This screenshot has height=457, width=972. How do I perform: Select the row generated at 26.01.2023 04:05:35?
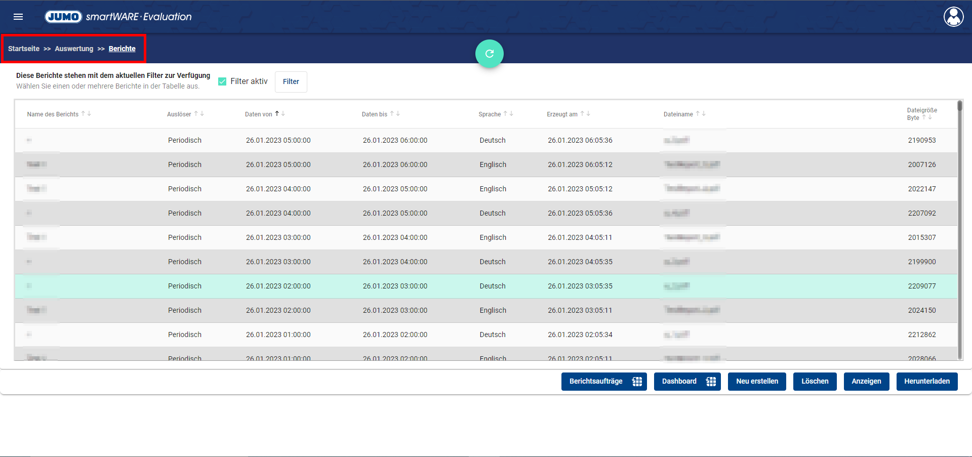pos(486,262)
